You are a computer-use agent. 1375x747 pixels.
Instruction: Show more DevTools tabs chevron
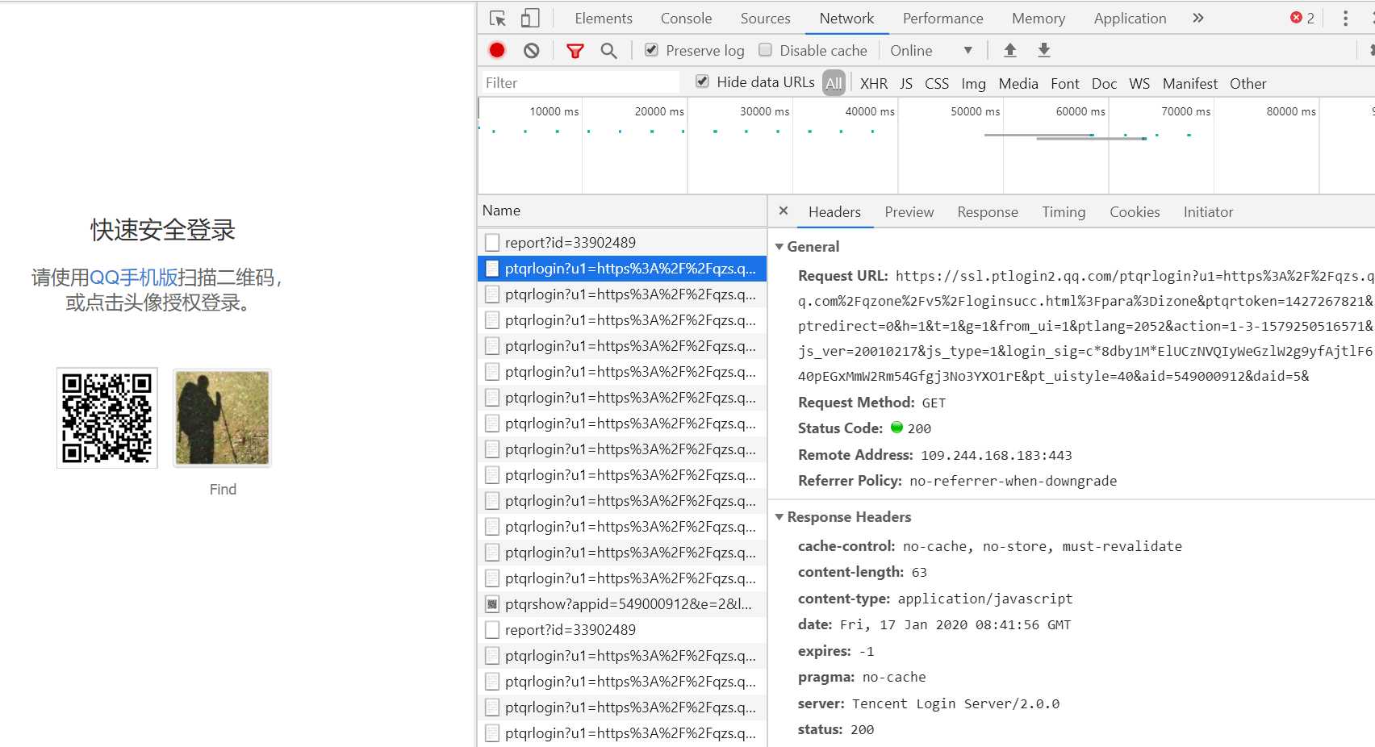pos(1198,18)
